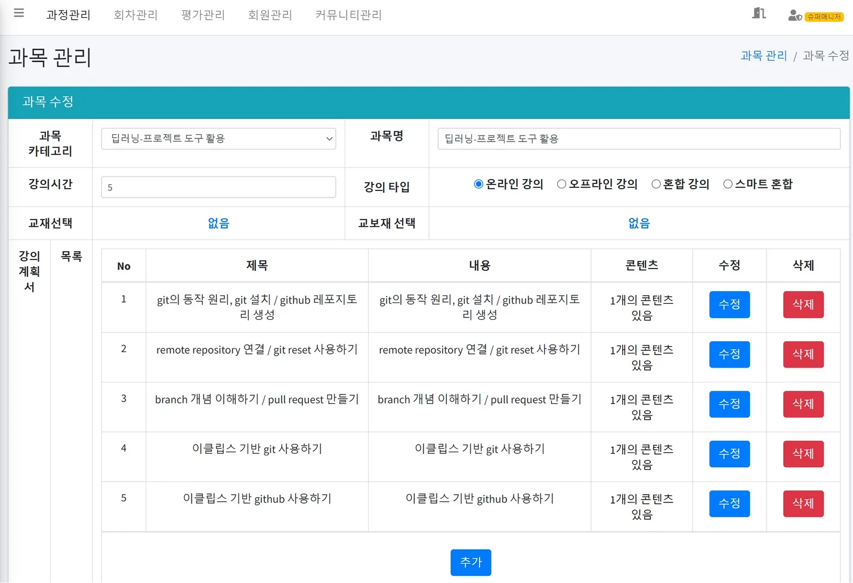Click the door exit logout icon
853x583 pixels.
click(x=759, y=13)
